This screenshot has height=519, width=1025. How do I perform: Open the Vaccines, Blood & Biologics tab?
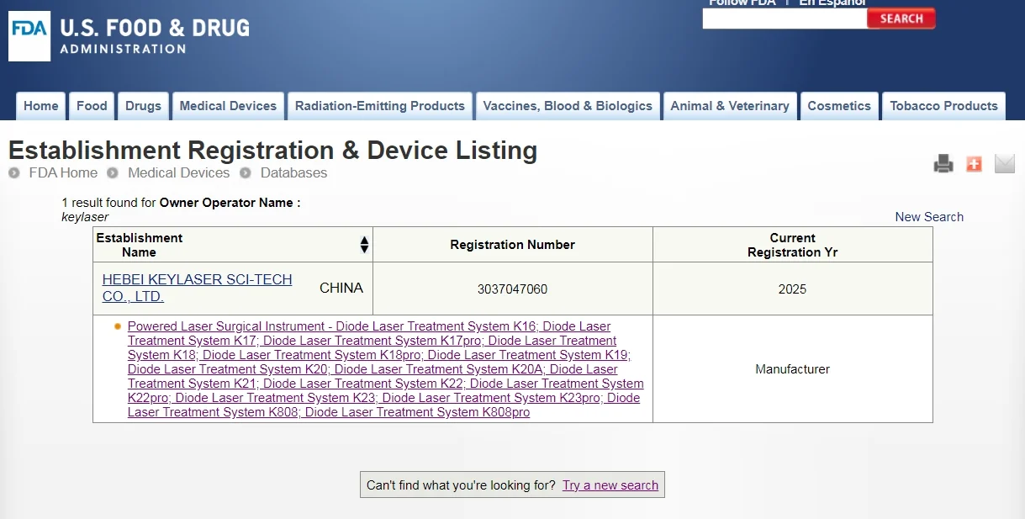coord(568,106)
